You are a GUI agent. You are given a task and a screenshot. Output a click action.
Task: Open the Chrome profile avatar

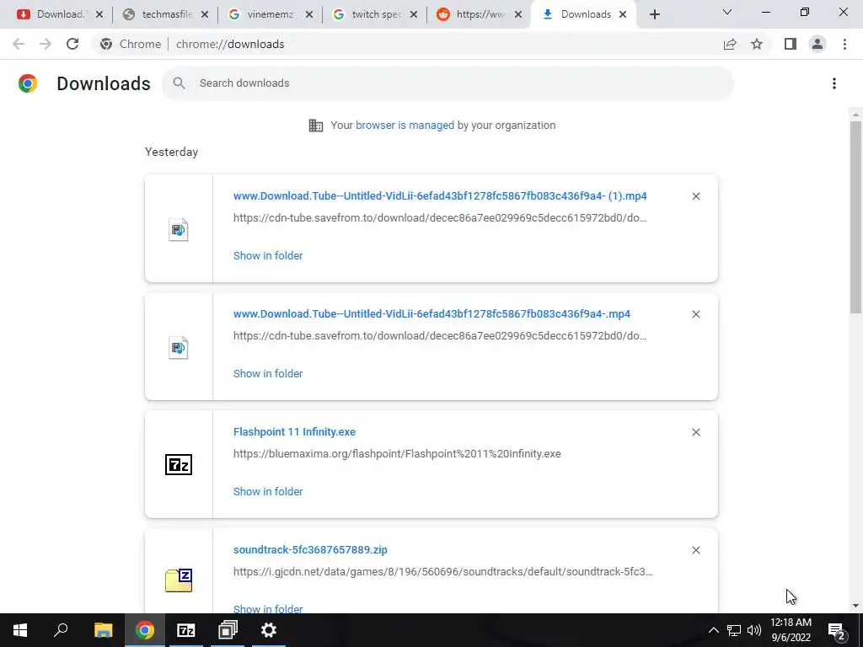pyautogui.click(x=817, y=44)
